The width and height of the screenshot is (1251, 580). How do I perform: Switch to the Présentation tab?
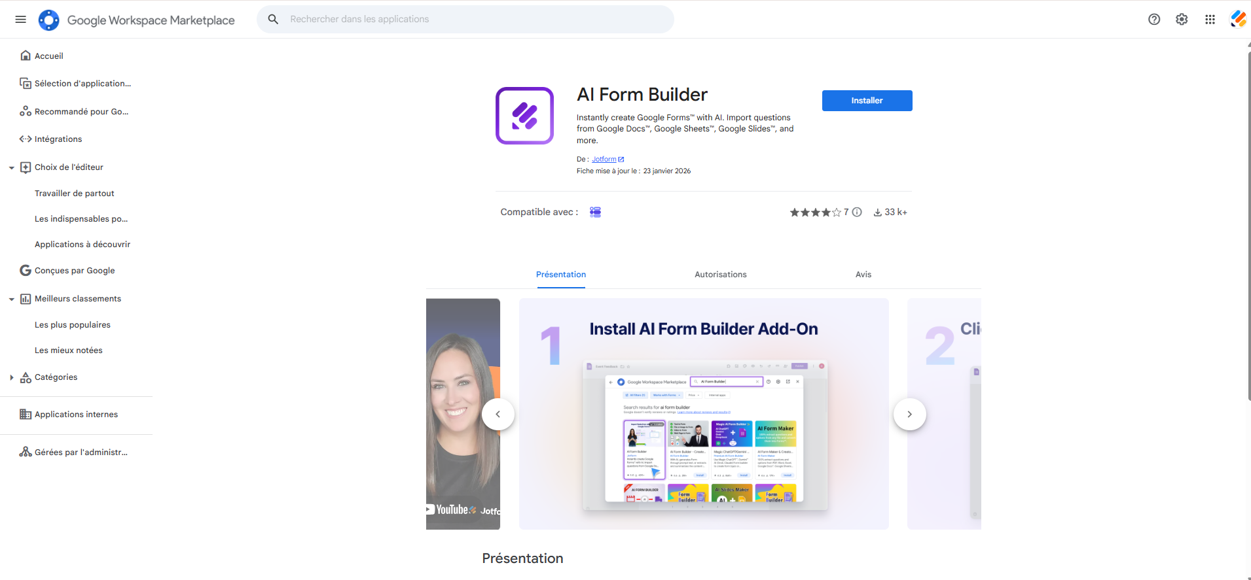(561, 275)
